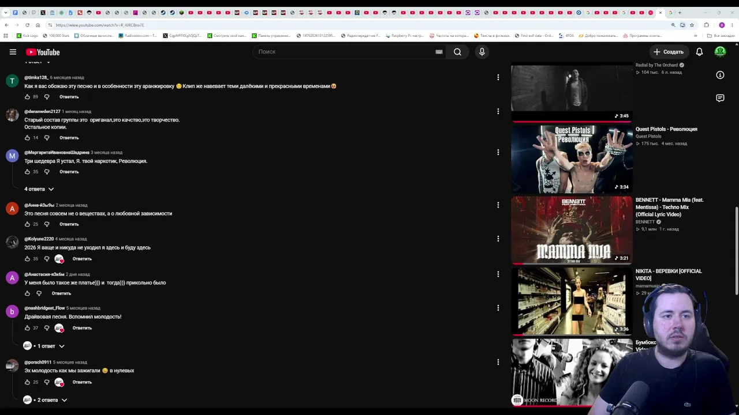739x415 pixels.
Task: Open the browser apps grid shortcut
Action: (x=6, y=36)
